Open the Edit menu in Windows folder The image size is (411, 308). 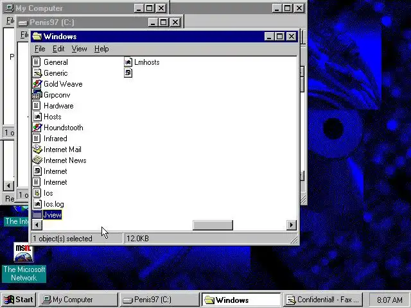pyautogui.click(x=58, y=49)
